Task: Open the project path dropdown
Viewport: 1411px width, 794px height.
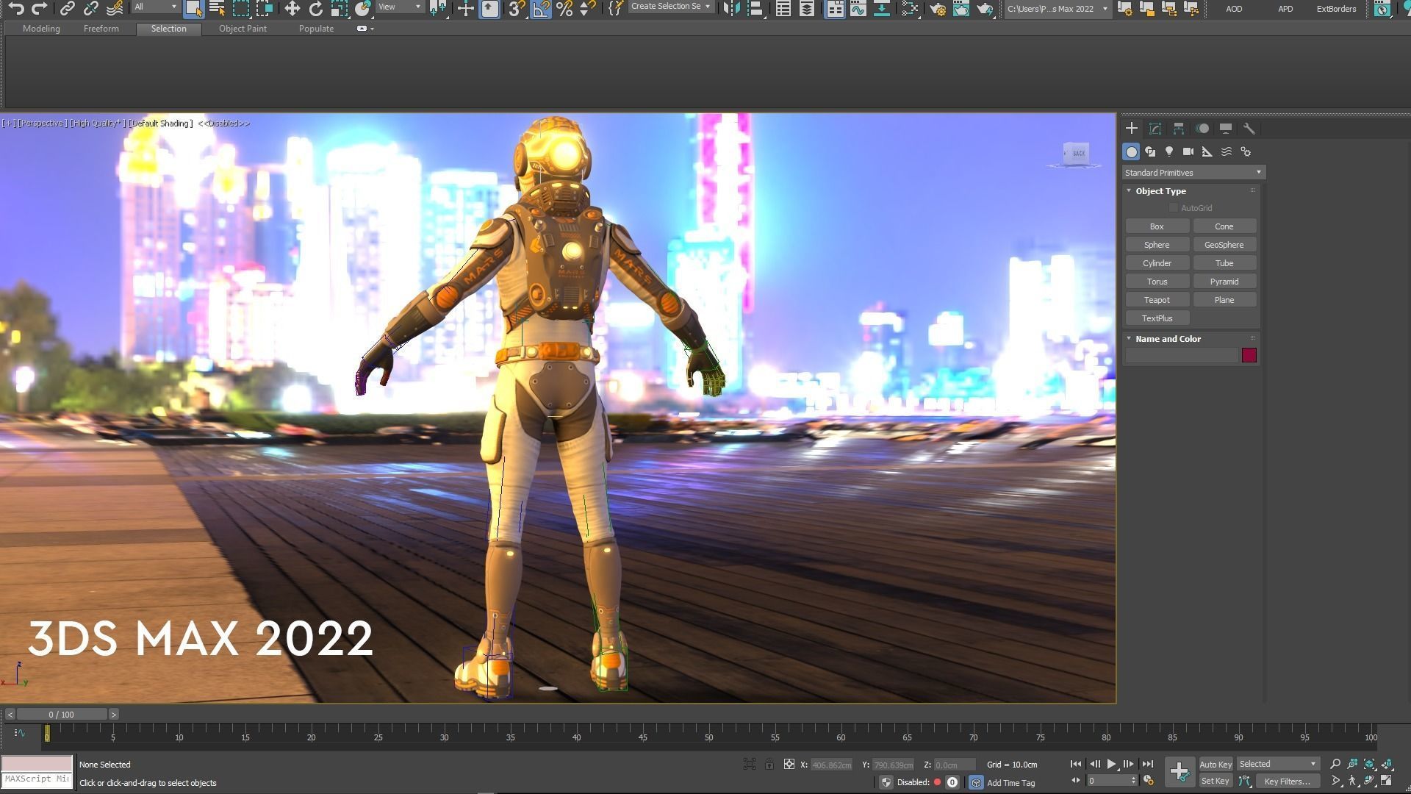Action: click(1057, 9)
